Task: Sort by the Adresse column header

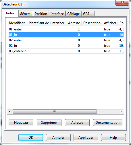Action: (74, 23)
